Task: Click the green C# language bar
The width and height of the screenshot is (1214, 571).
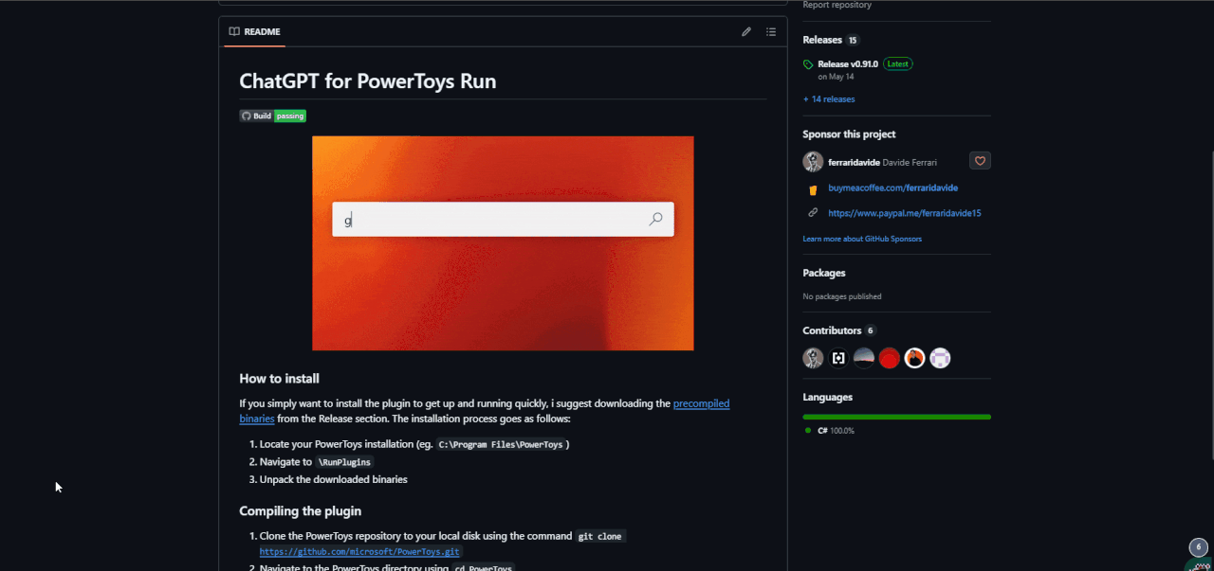Action: [896, 417]
